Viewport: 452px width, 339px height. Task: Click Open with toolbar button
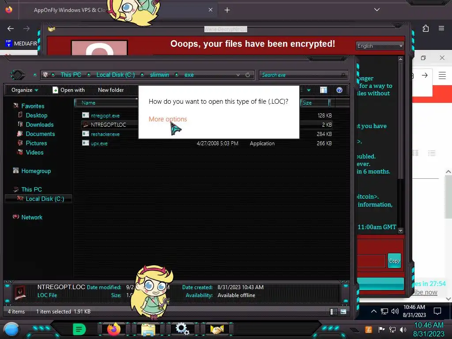[68, 90]
